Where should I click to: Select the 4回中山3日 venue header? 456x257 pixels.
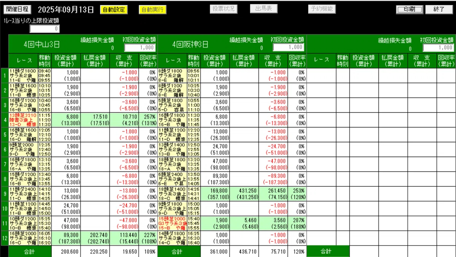[x=41, y=44]
